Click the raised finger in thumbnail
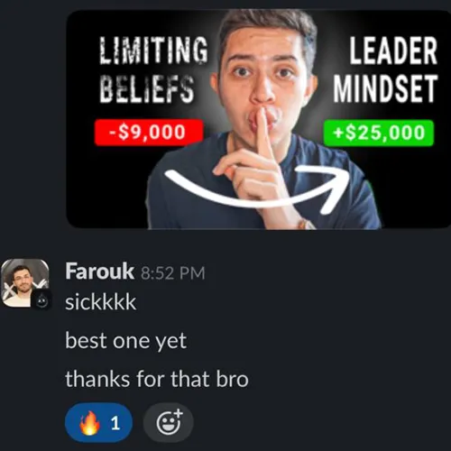451x451 pixels. (x=263, y=134)
